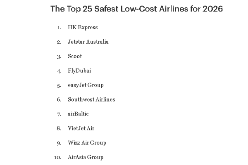The height and width of the screenshot is (165, 248).
Task: Click Southwest Airlines text
Action: 91,100
